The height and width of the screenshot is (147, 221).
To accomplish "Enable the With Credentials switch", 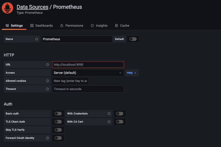I will pyautogui.click(x=120, y=114).
